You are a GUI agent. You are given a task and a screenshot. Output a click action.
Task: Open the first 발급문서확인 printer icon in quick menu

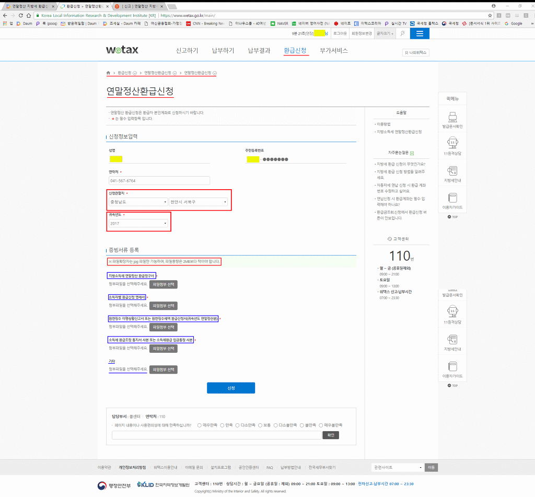point(452,117)
